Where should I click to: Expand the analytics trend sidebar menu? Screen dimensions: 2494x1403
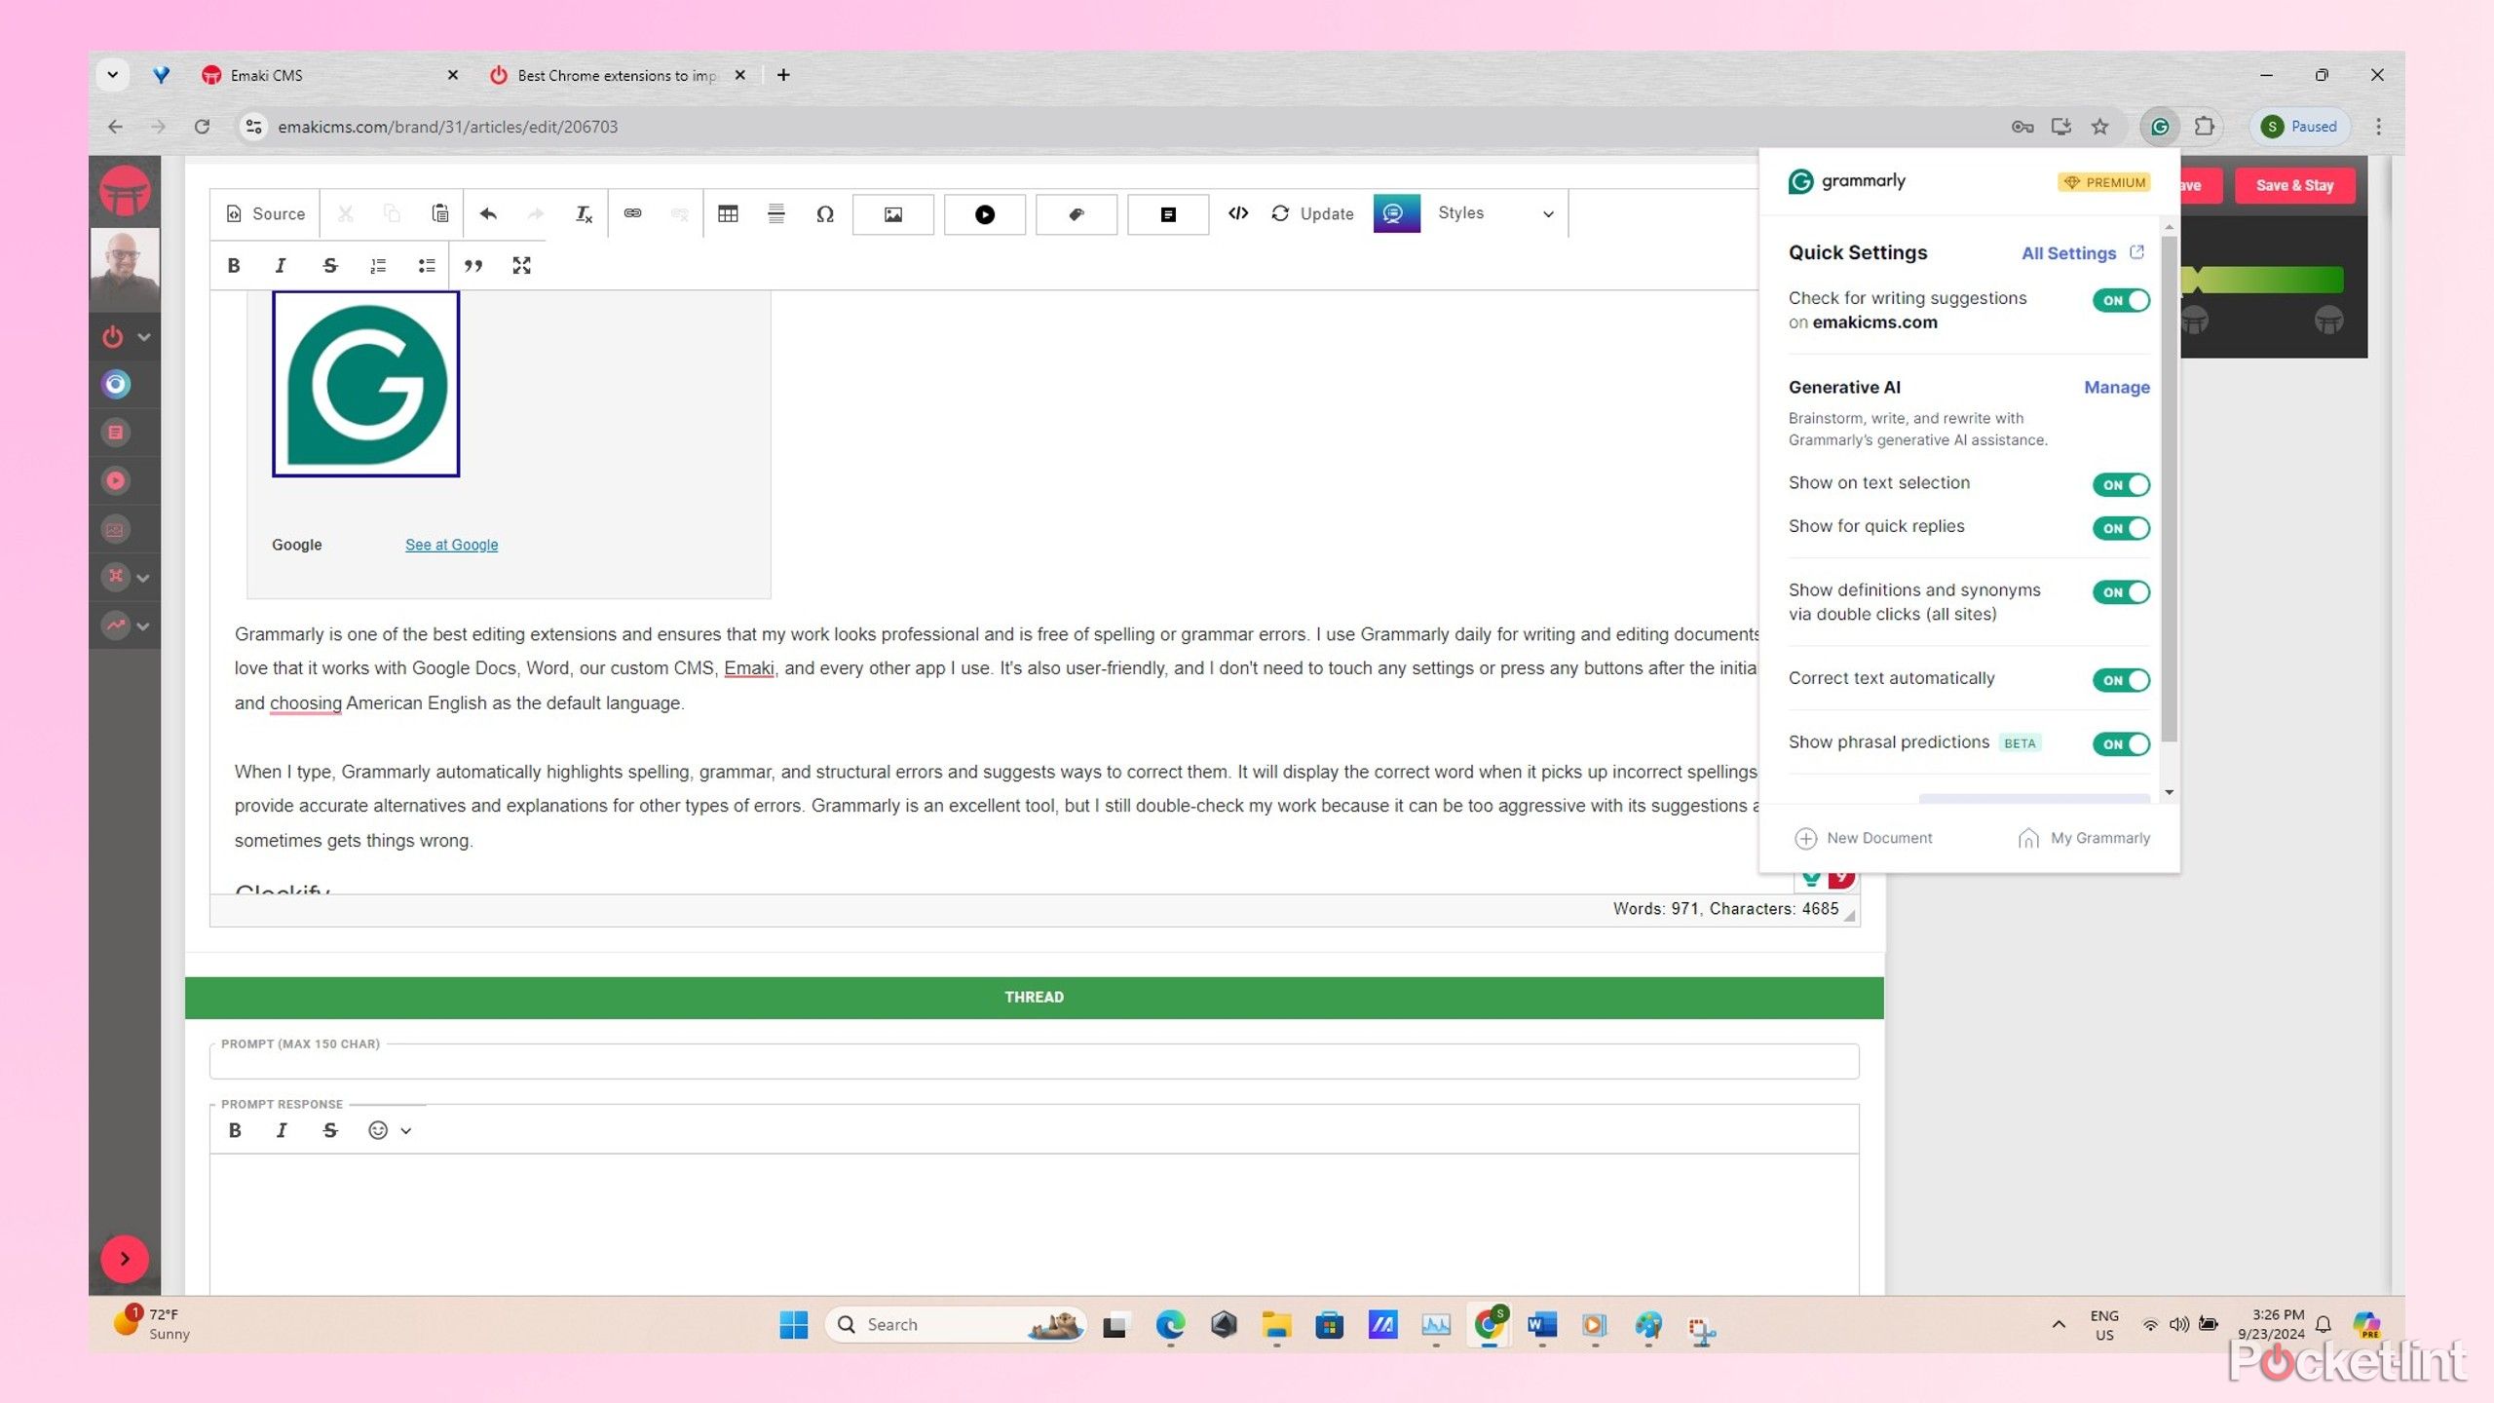point(125,626)
